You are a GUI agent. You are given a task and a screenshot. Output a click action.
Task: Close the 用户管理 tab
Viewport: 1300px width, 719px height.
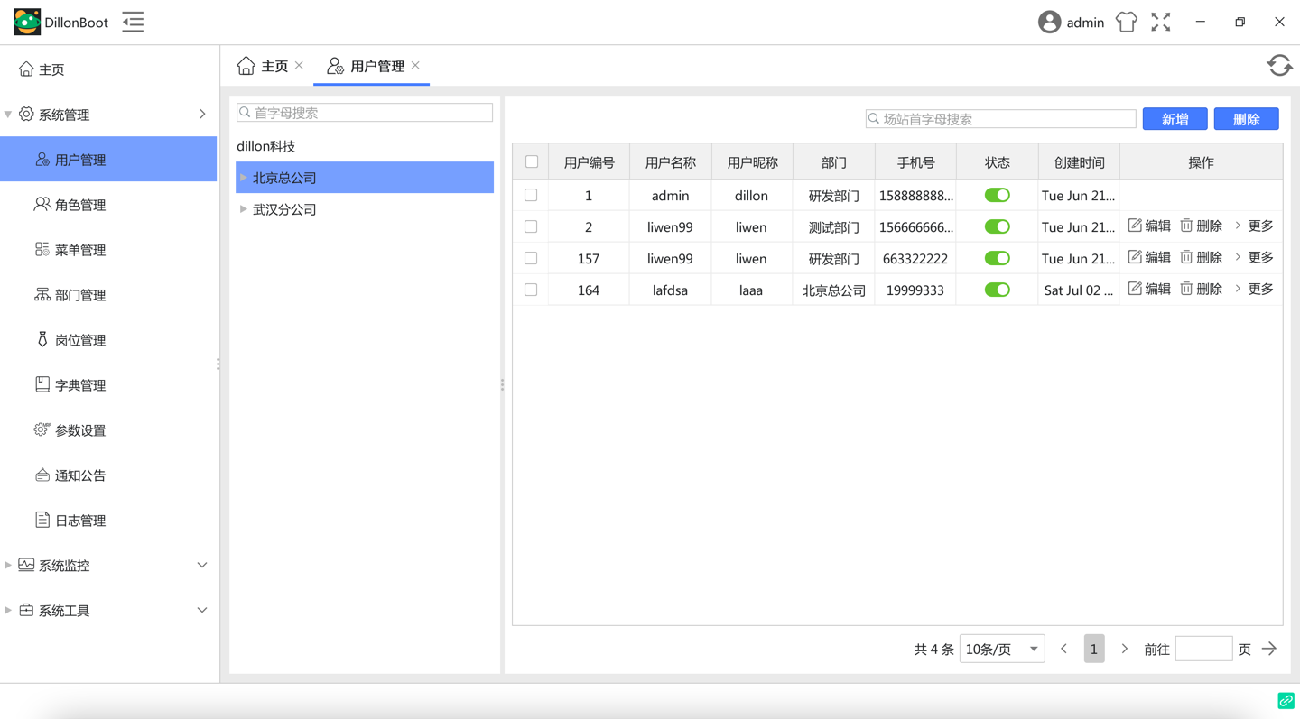415,65
